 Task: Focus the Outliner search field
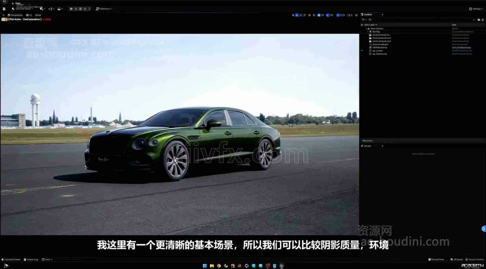pyautogui.click(x=422, y=20)
